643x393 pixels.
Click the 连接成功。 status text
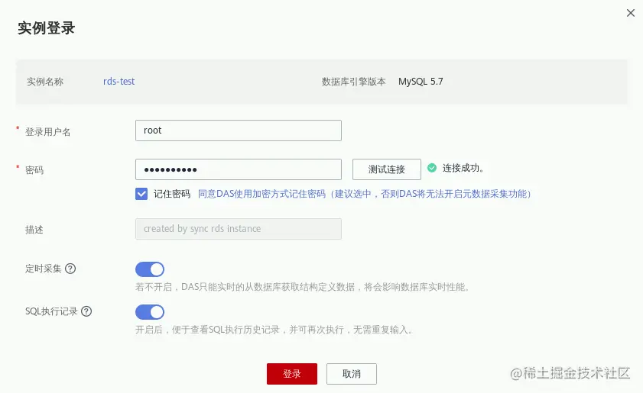463,168
